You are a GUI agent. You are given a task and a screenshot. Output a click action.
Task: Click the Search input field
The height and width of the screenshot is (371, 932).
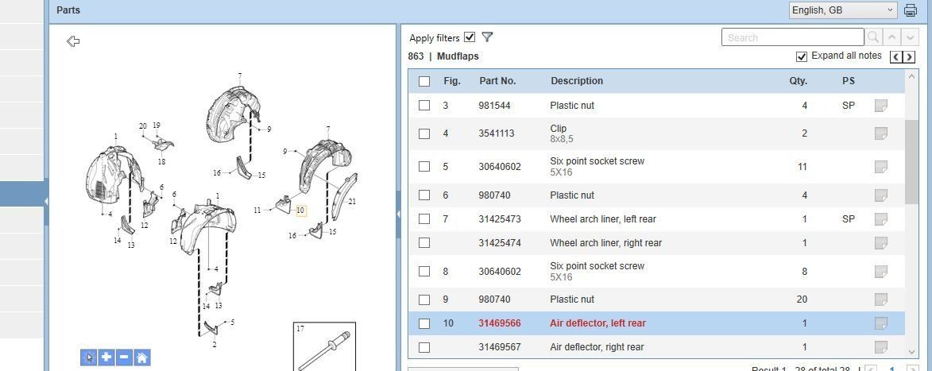[792, 37]
